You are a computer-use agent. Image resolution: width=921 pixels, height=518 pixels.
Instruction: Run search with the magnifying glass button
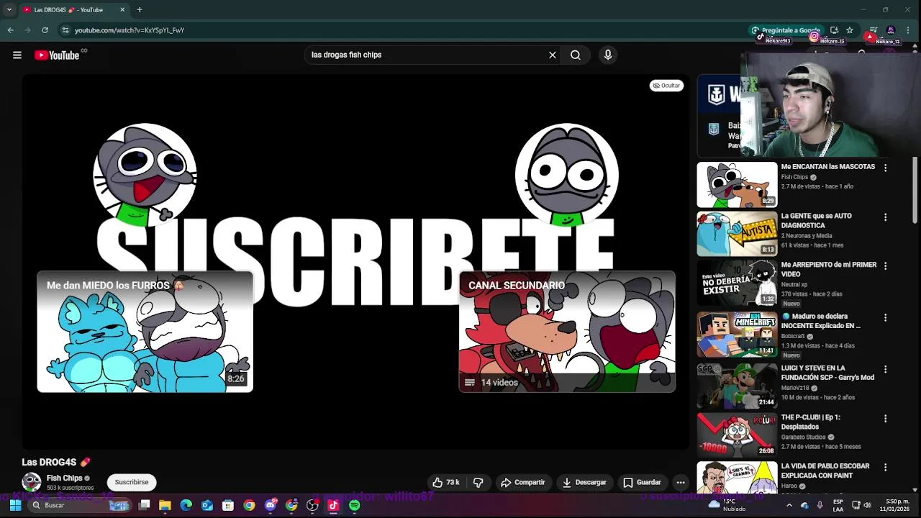576,55
